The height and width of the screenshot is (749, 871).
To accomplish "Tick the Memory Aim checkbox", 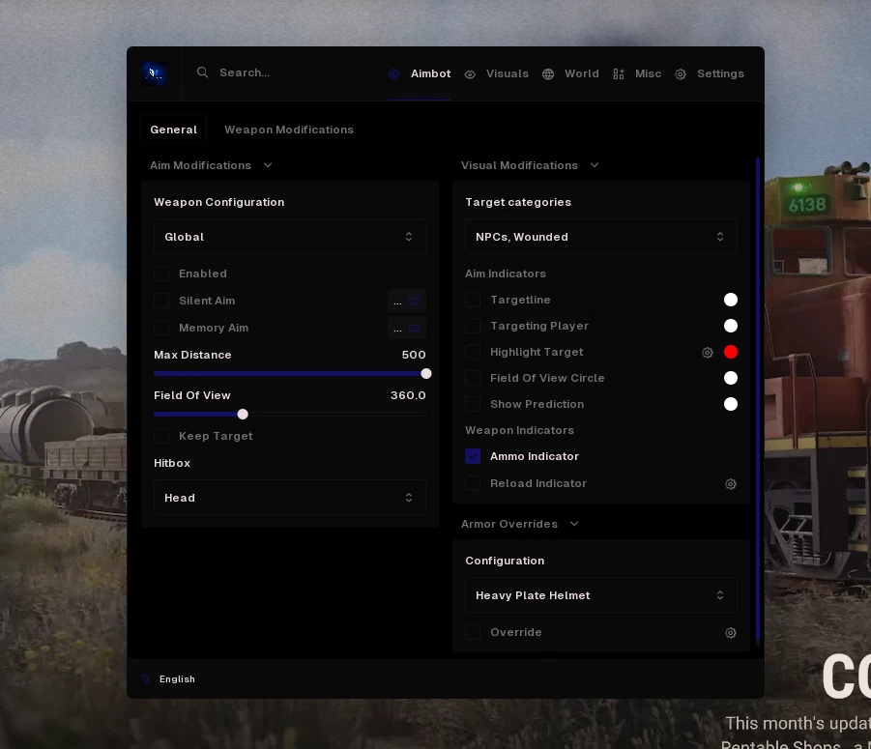I will (161, 329).
